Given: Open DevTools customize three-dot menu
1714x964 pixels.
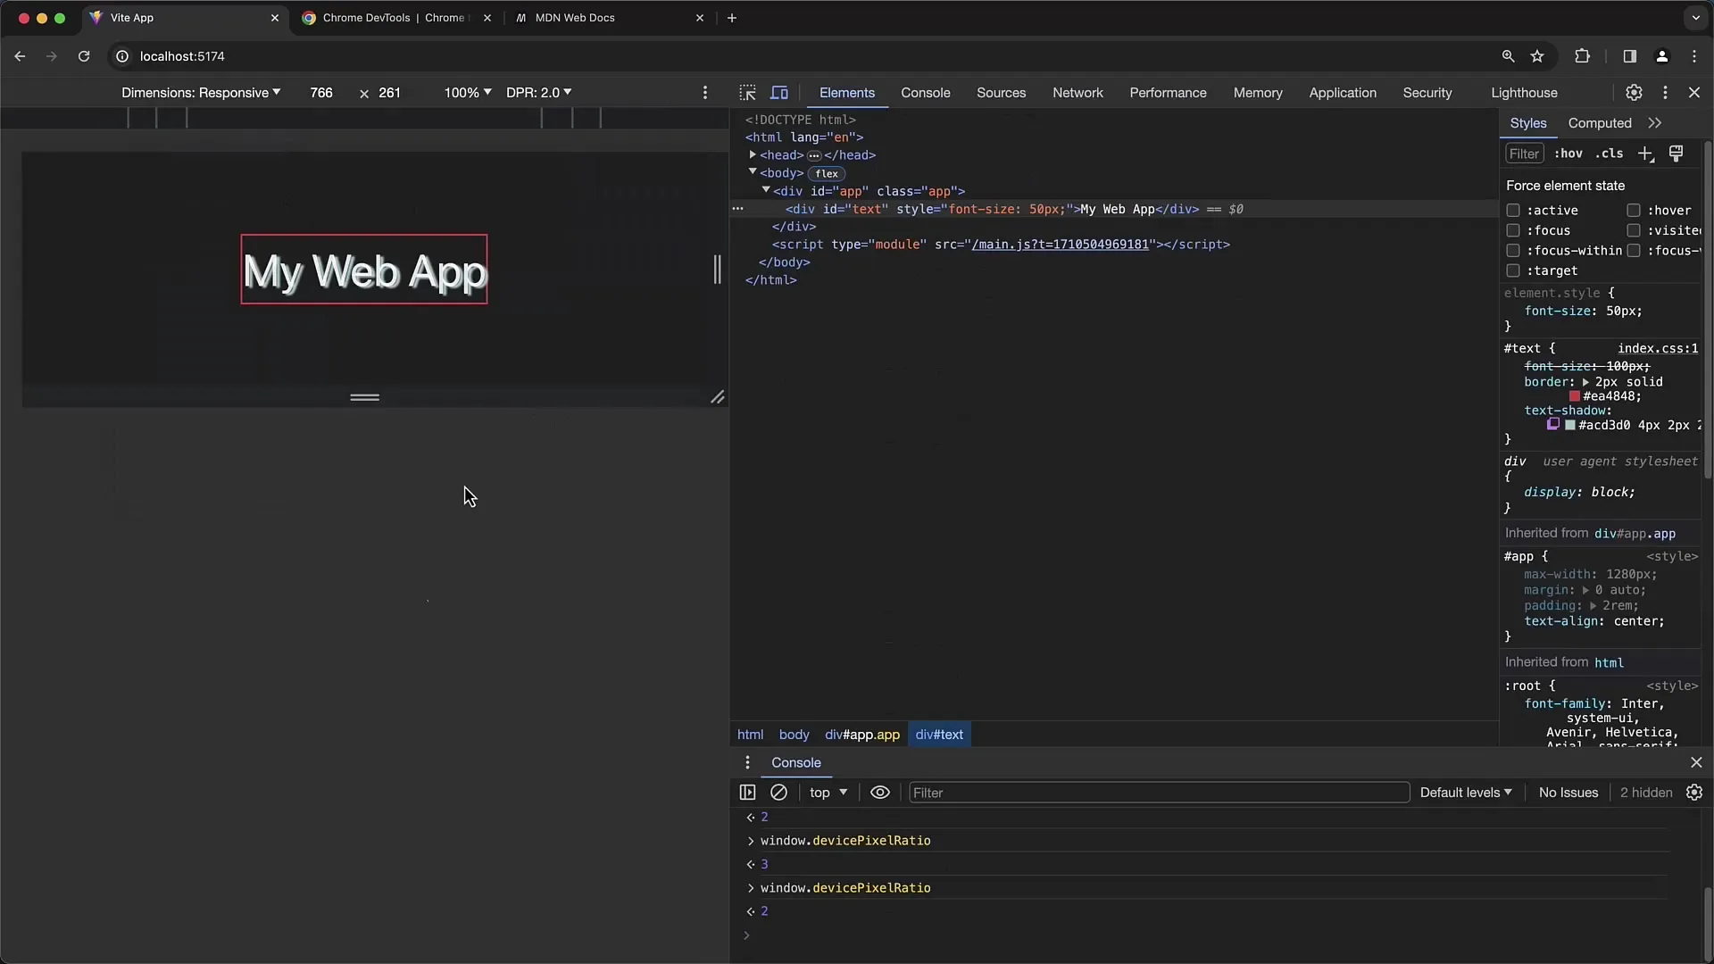Looking at the screenshot, I should (x=1665, y=93).
